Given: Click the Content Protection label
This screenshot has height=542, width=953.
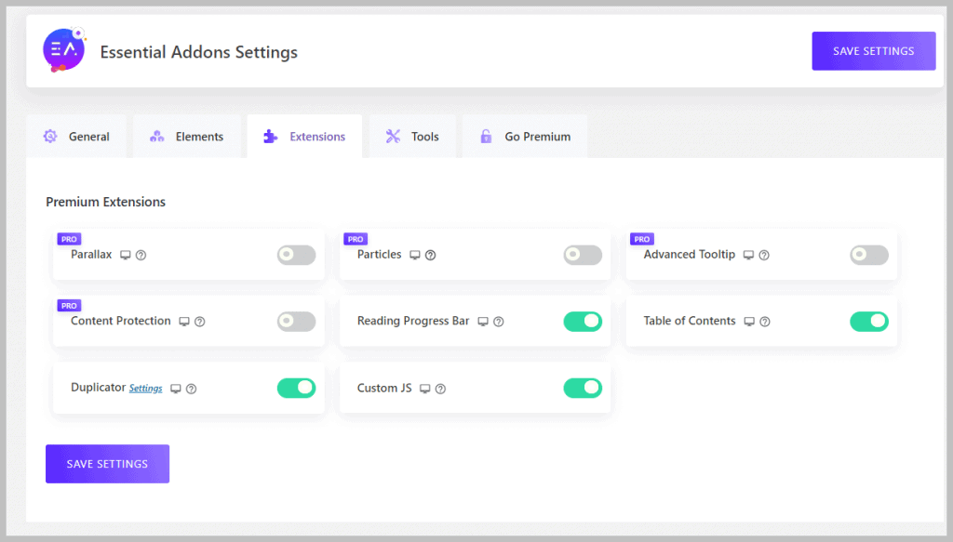Looking at the screenshot, I should (x=121, y=321).
